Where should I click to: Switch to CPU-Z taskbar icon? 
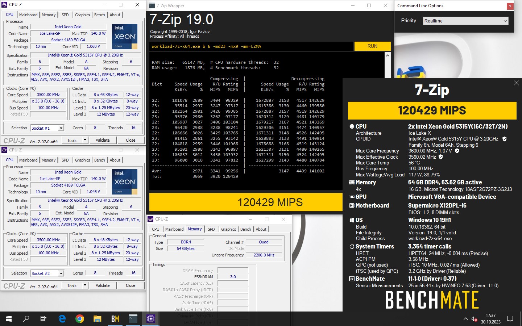(151, 319)
